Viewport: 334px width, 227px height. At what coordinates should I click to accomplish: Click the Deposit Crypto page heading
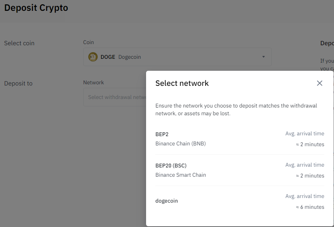tap(36, 8)
